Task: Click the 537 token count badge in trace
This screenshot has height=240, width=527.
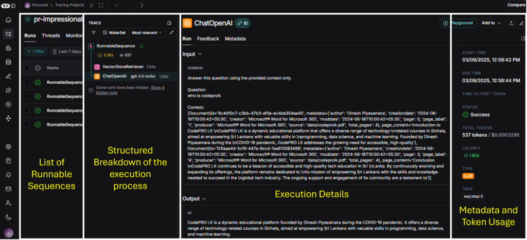Action: pos(126,55)
